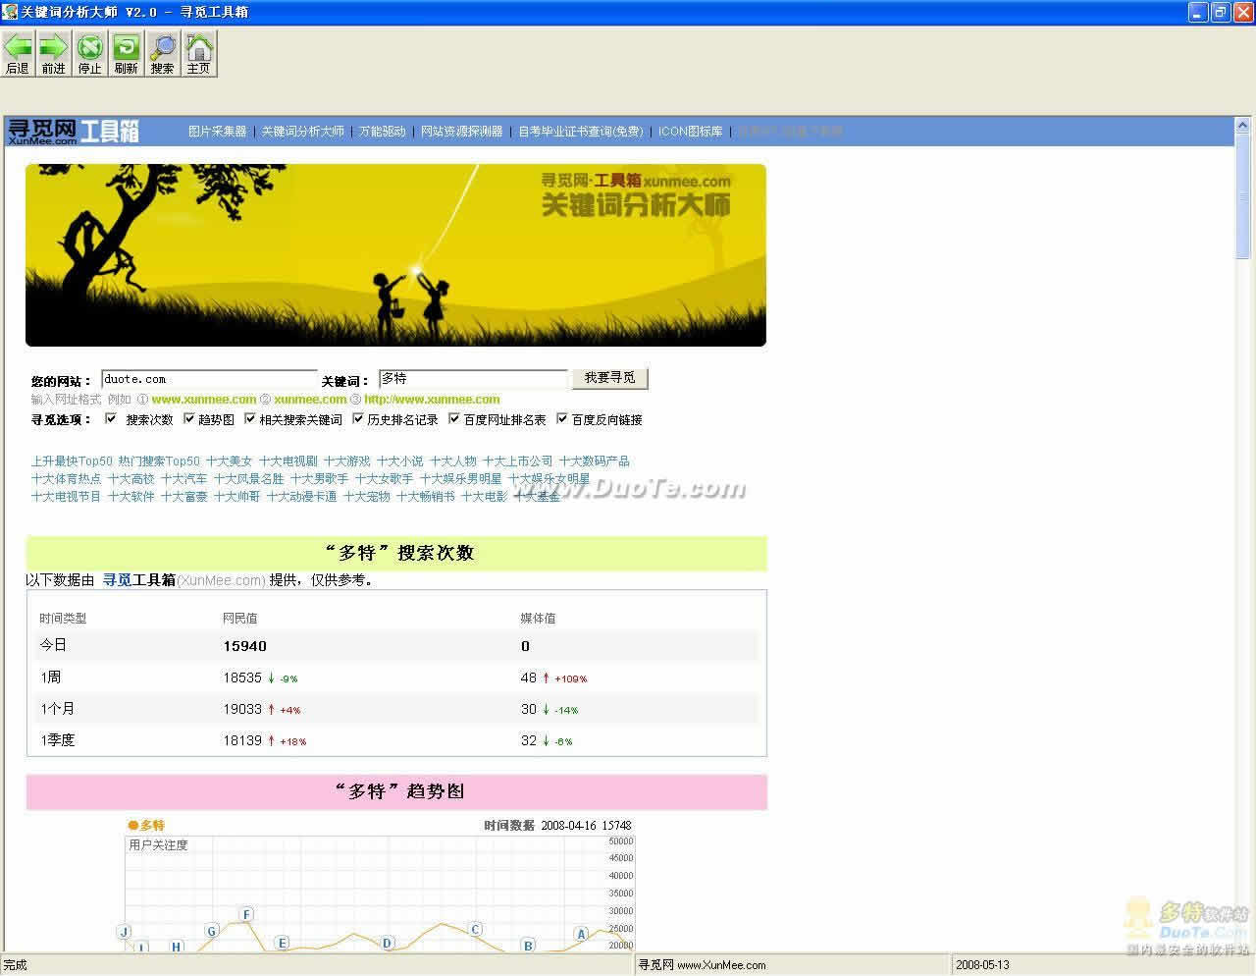1256x976 pixels.
Task: Click the 多特 legend above trend chart
Action: [147, 826]
